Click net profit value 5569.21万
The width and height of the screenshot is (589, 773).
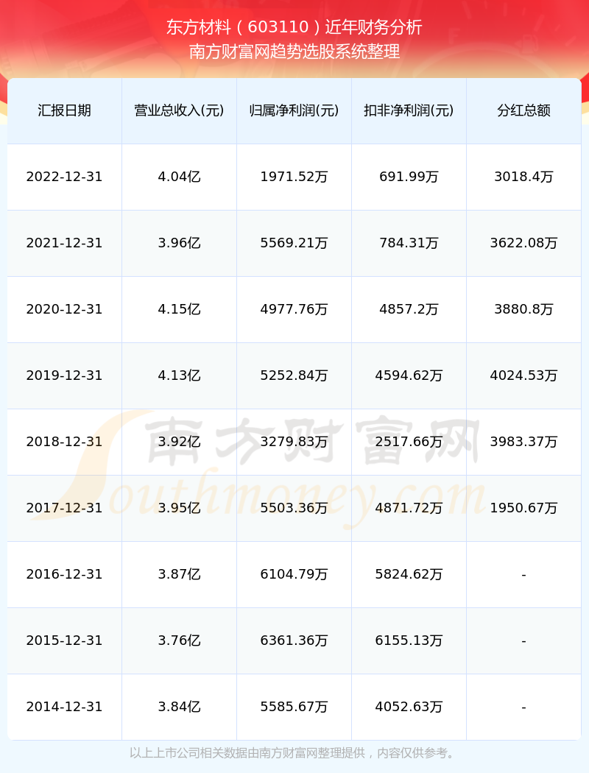pyautogui.click(x=294, y=242)
